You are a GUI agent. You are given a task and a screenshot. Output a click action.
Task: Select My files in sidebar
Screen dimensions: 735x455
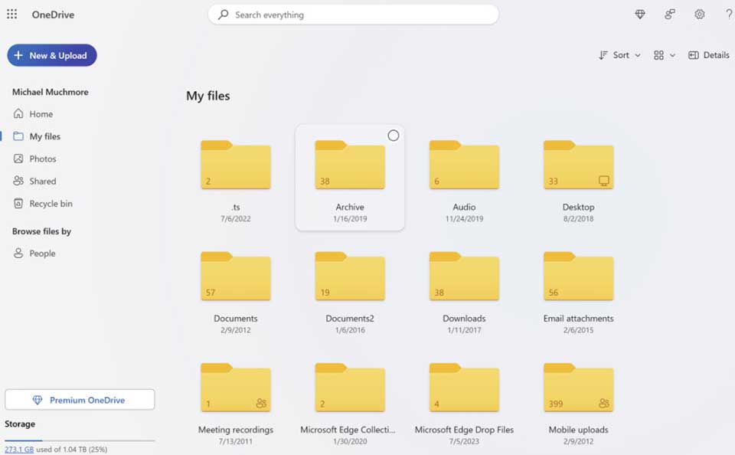click(x=37, y=136)
